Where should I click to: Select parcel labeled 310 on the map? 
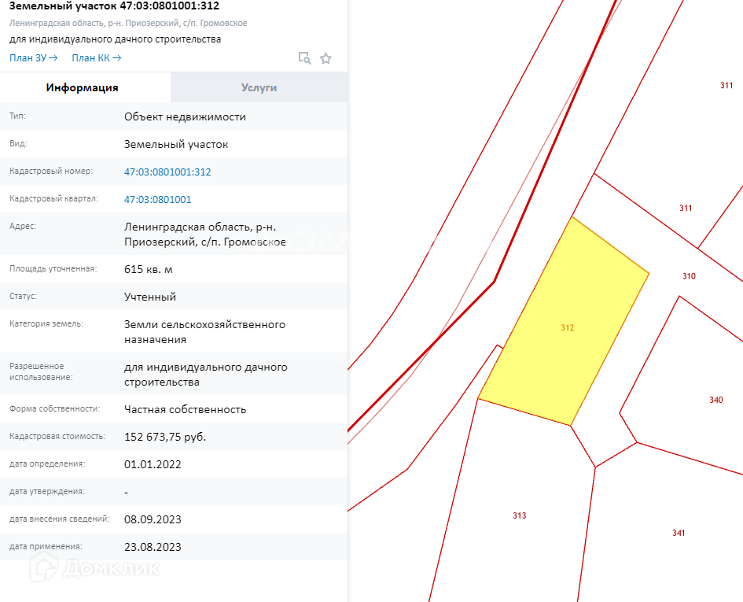coord(689,276)
